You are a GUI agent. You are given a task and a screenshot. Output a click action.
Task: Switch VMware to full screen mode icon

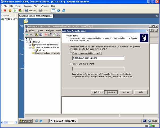click(58, 11)
